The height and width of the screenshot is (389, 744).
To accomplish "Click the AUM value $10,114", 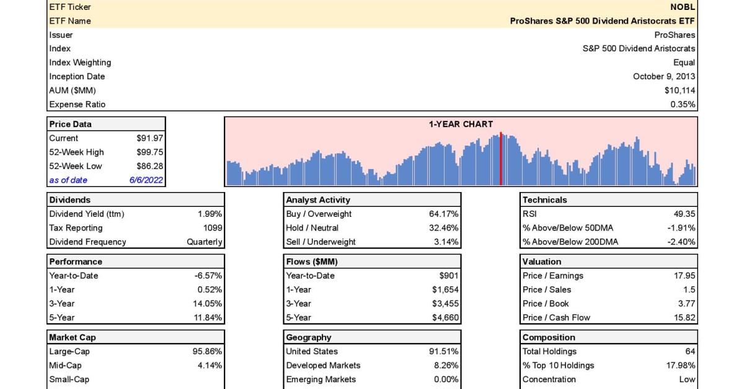I will point(680,90).
